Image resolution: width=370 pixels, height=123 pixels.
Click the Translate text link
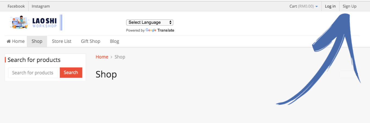166,30
